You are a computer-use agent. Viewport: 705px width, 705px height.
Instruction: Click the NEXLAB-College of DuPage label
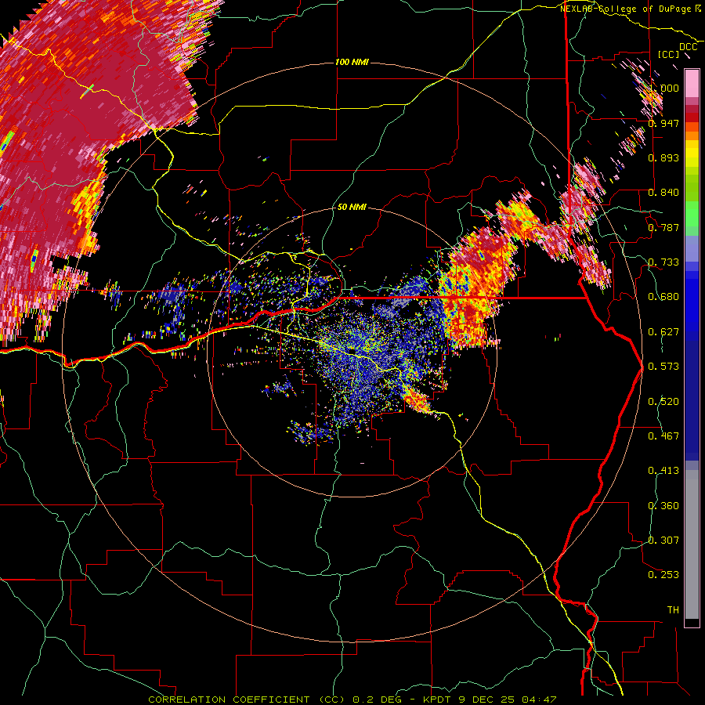click(x=626, y=9)
